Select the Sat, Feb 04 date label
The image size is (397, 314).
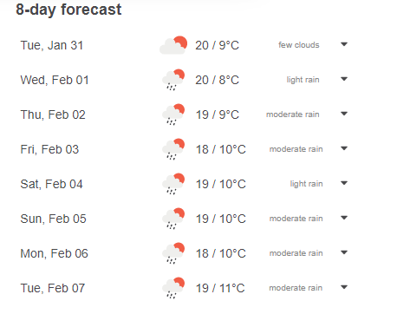coord(51,184)
